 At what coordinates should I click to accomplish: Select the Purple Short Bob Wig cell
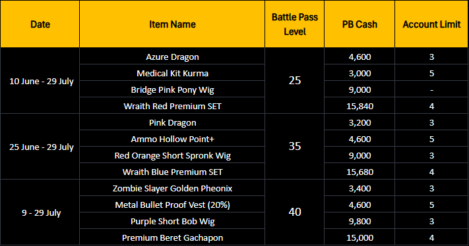[172, 221]
